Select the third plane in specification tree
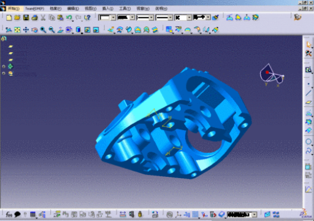 pyautogui.click(x=10, y=60)
